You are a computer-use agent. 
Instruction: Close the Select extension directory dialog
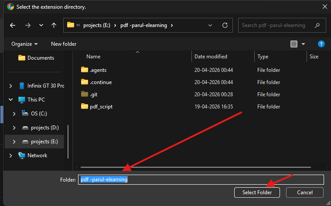(324, 7)
